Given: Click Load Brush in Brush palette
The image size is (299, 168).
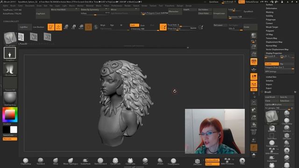Looking at the screenshot, I should pyautogui.click(x=271, y=97).
